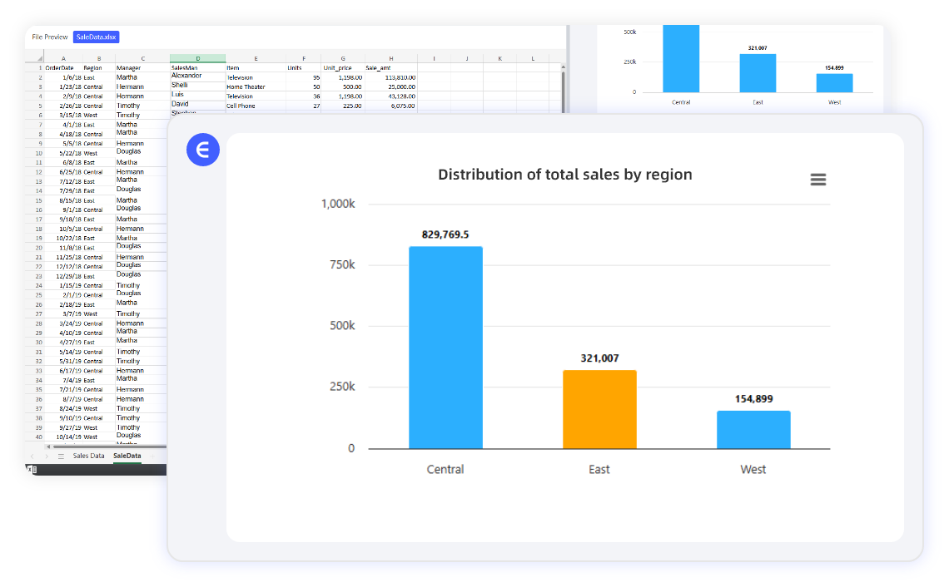Viewport: 949px width, 587px height.
Task: Switch to the Sales Data sheet tab
Action: pos(88,456)
